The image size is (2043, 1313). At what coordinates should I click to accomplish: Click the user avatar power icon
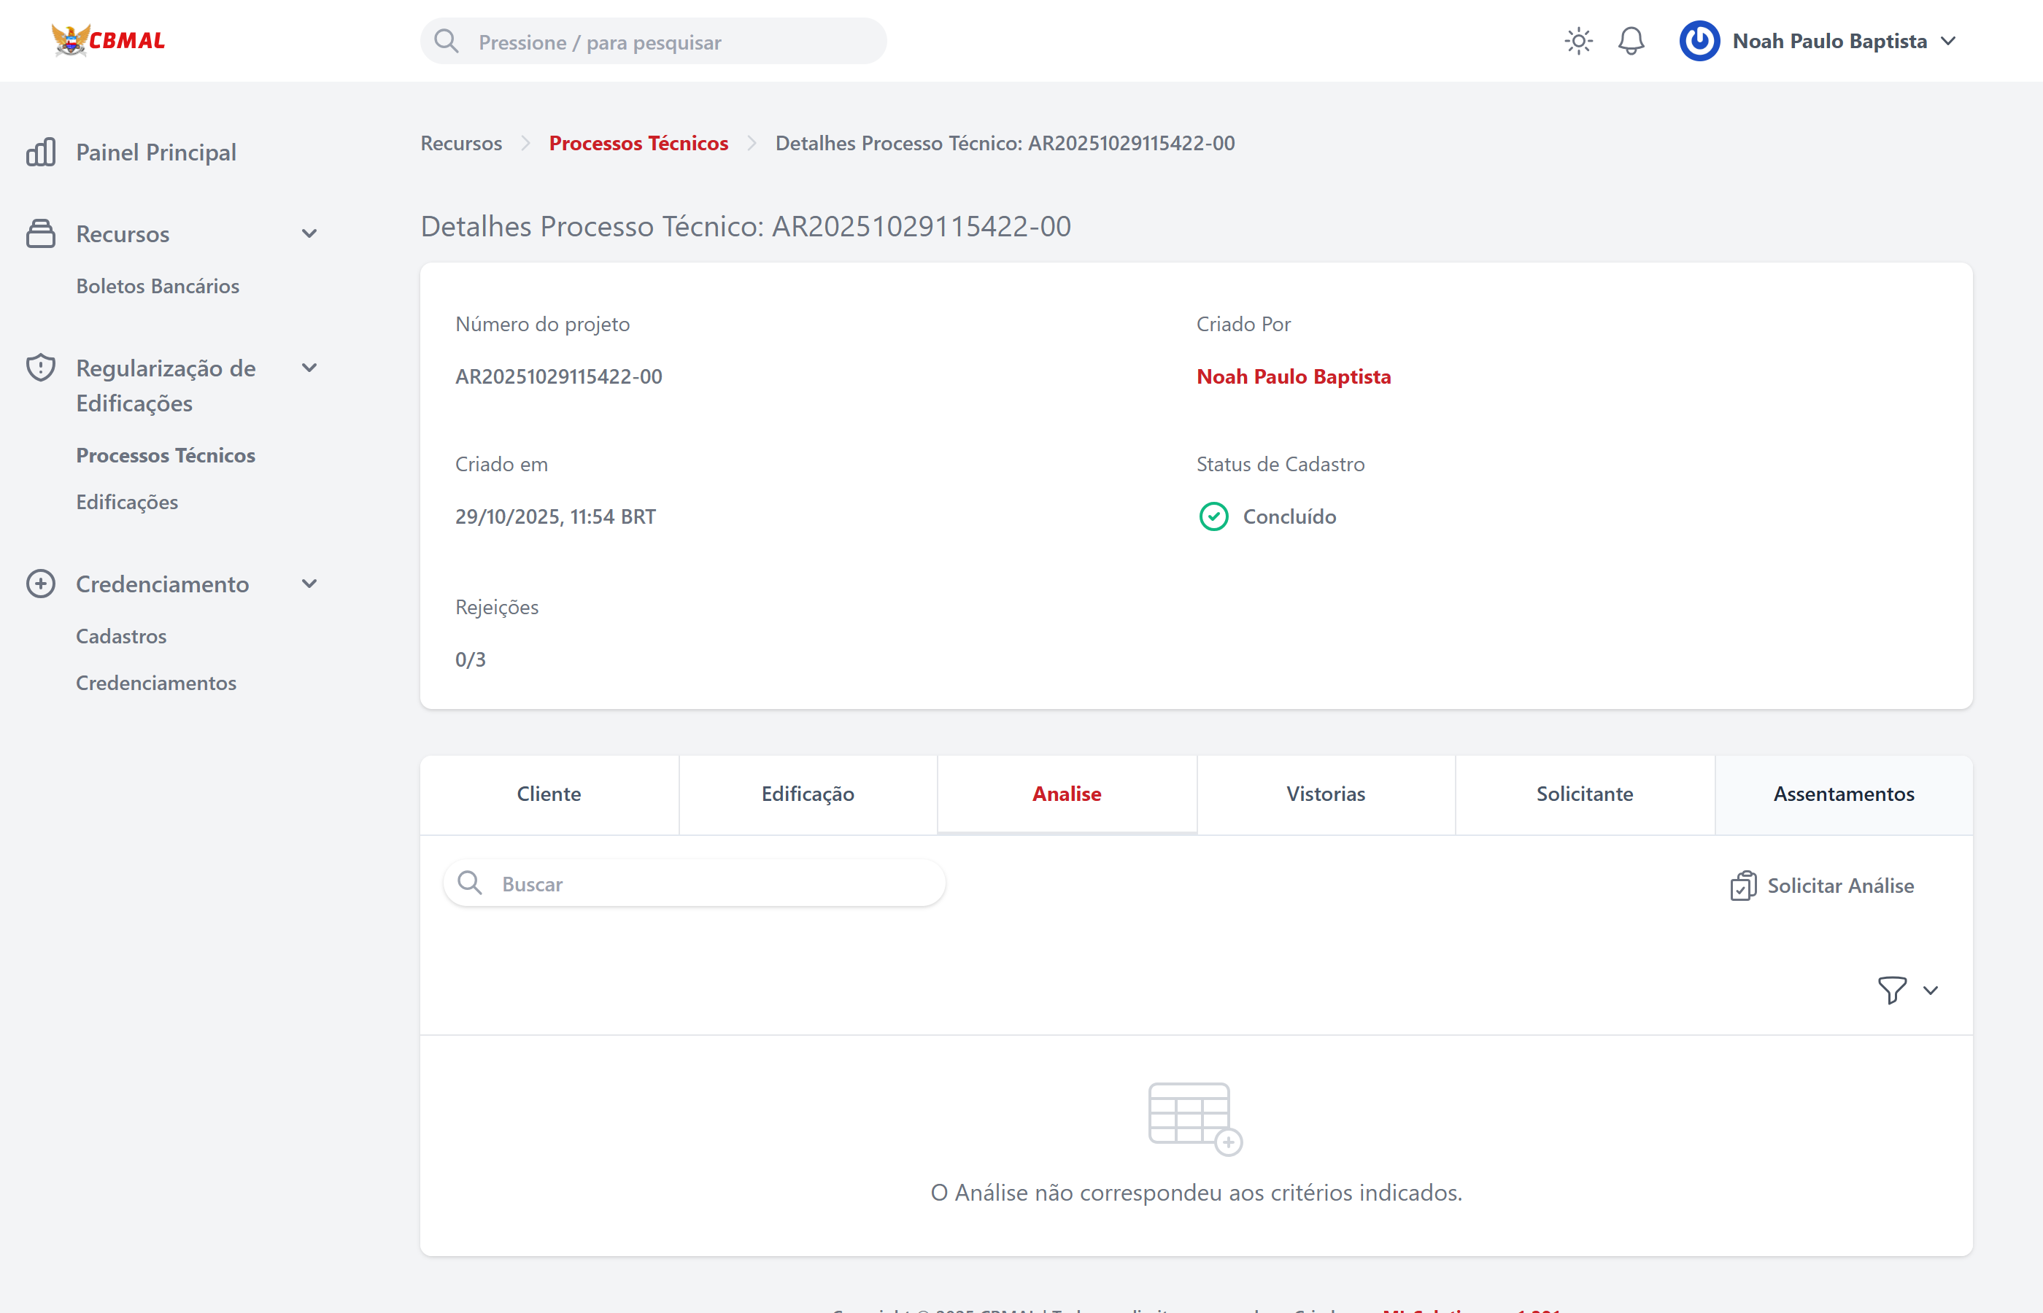(1699, 41)
